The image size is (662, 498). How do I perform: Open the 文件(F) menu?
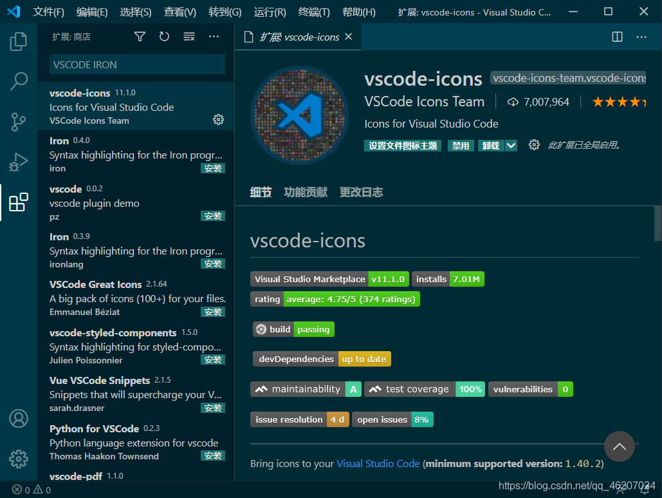coord(48,12)
